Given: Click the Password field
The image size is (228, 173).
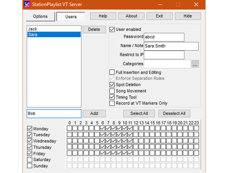Looking at the screenshot, I should pyautogui.click(x=164, y=37).
